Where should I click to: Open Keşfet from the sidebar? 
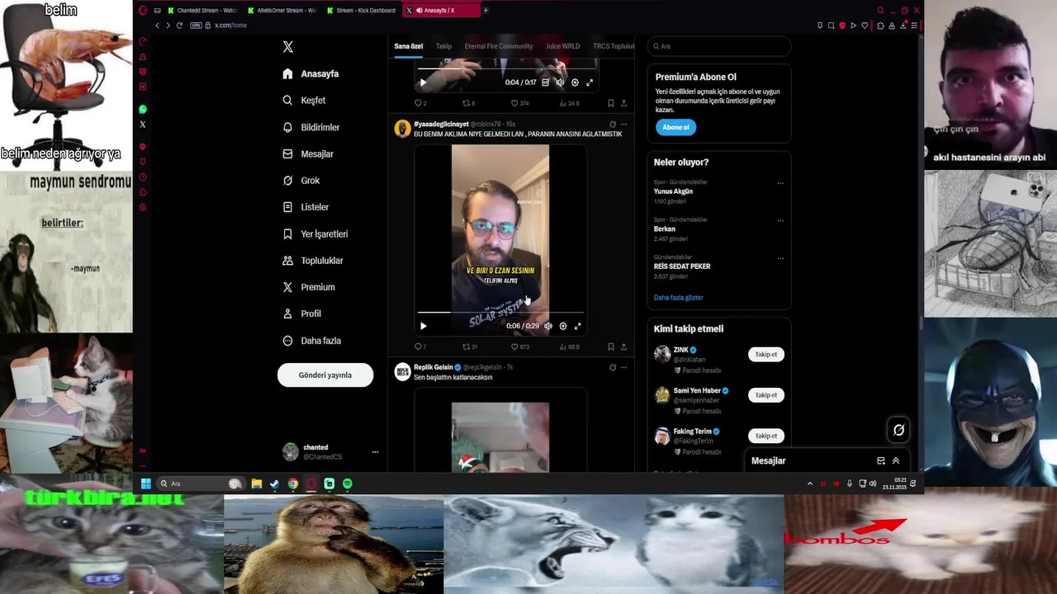304,101
